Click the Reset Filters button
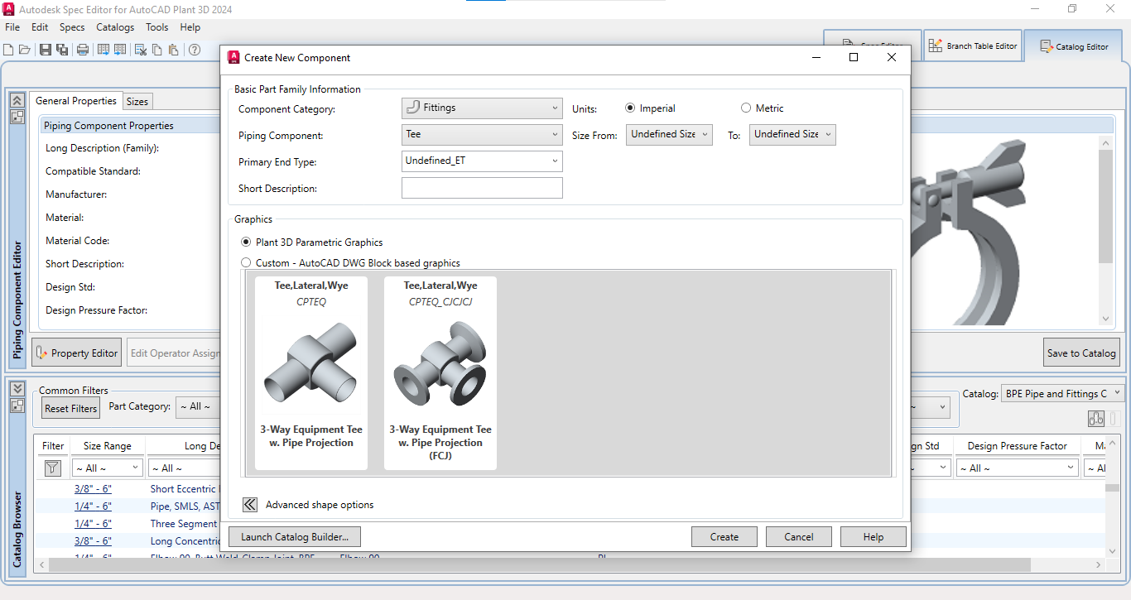The height and width of the screenshot is (600, 1131). click(x=71, y=408)
